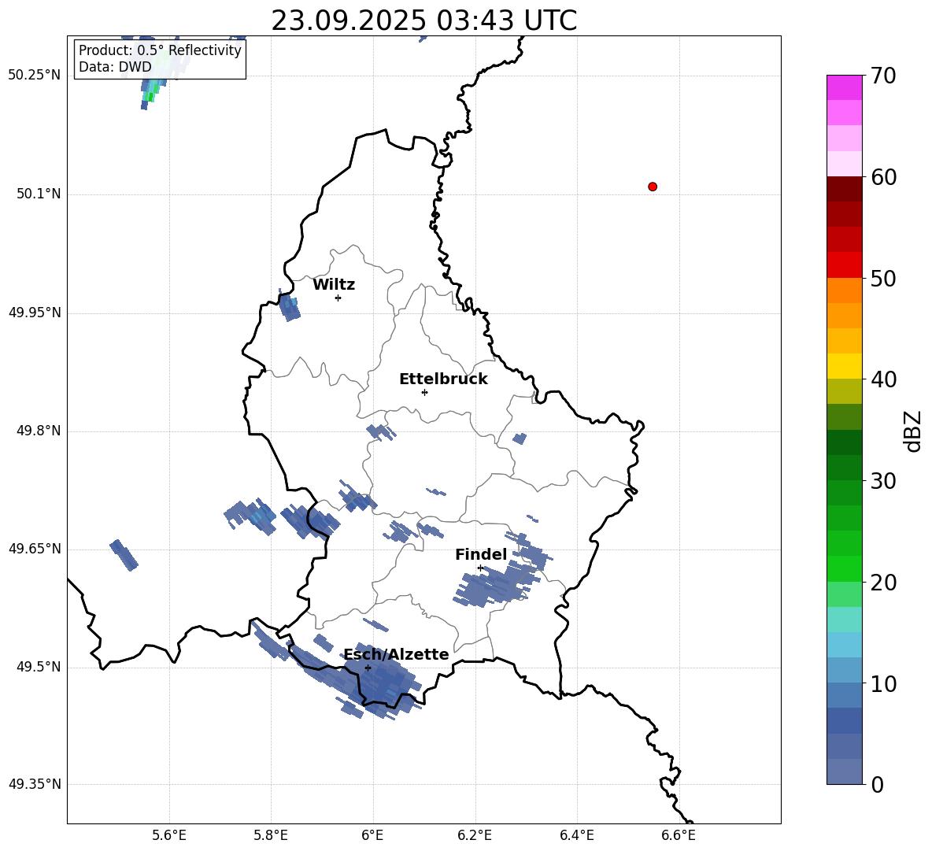Click the Product: 0.5° Reflectivity text
Viewport: 932px width, 851px height.
pyautogui.click(x=160, y=50)
